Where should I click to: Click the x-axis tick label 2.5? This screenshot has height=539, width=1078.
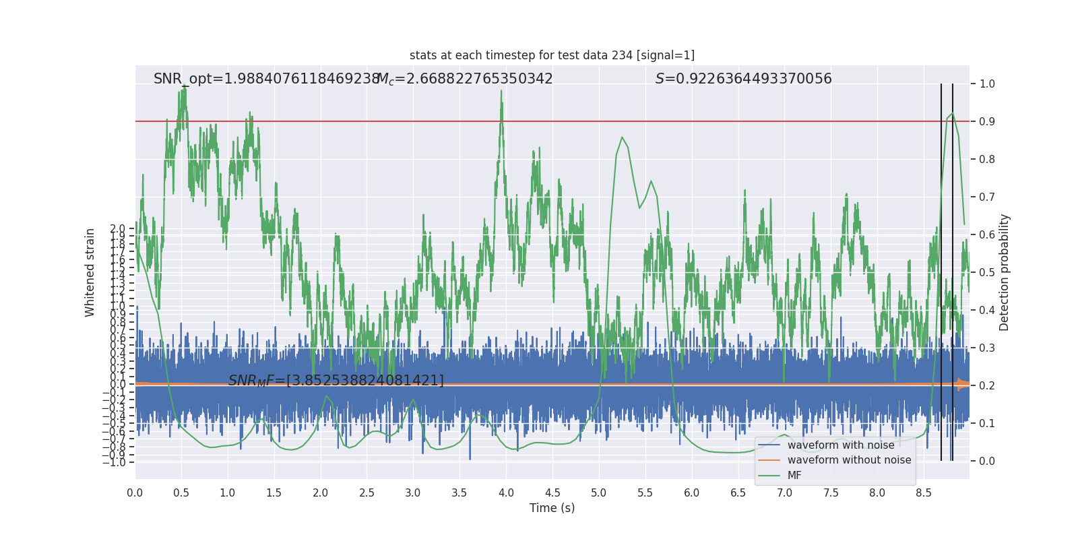tap(367, 493)
